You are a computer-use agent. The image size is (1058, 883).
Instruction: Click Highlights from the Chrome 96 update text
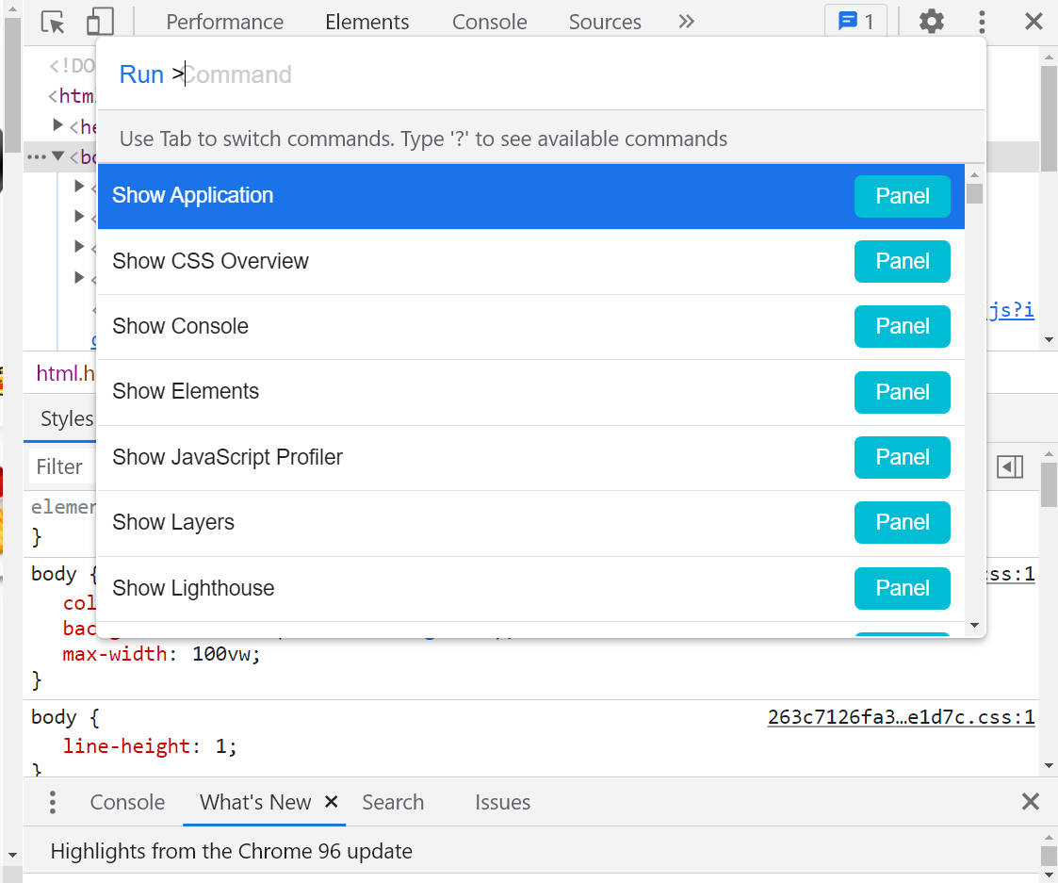point(232,851)
